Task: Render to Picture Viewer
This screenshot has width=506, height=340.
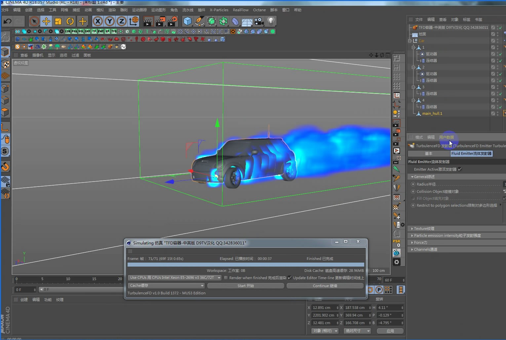Action: 160,21
